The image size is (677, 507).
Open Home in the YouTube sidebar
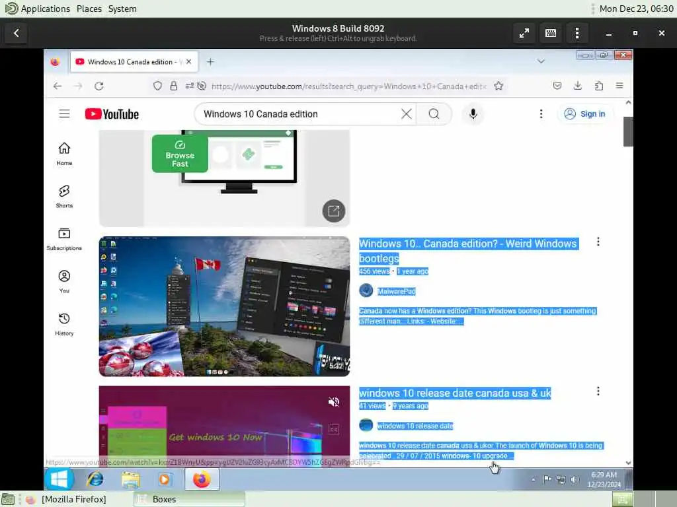click(64, 154)
